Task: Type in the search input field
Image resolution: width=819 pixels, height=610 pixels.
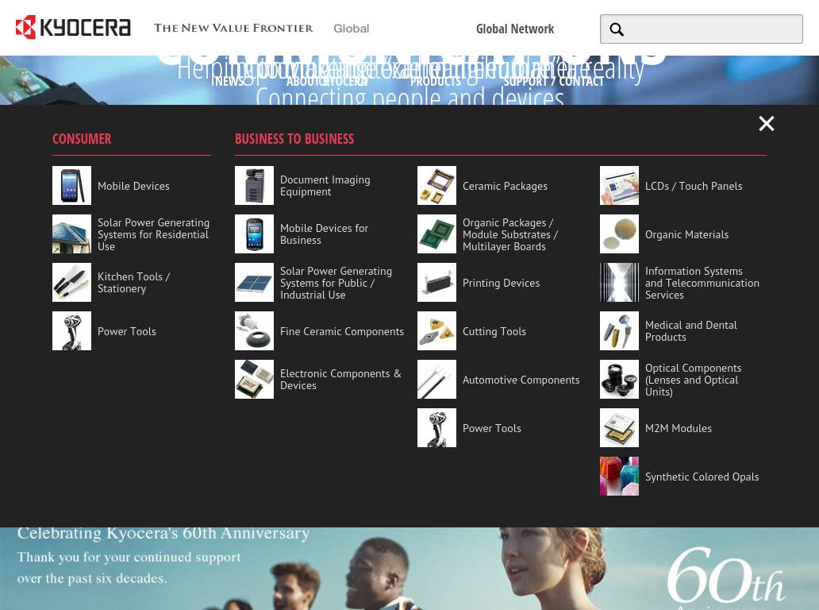Action: [714, 29]
